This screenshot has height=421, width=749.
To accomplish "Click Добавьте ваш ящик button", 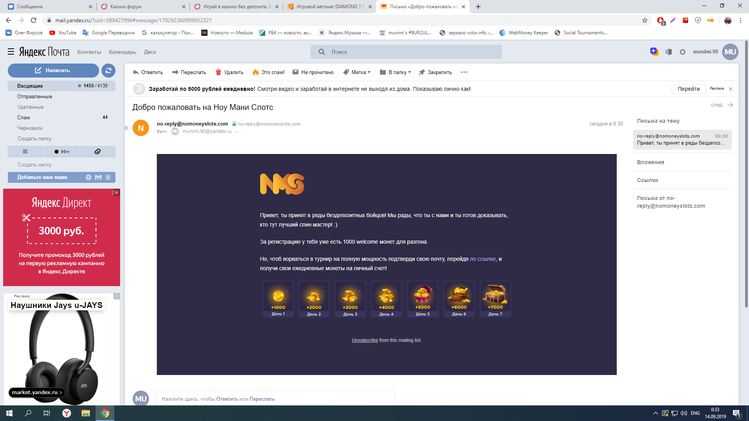I will pyautogui.click(x=62, y=177).
